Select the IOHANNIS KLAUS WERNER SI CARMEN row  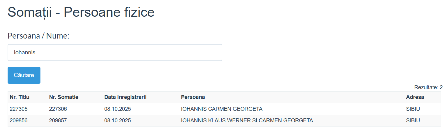[x=247, y=121]
